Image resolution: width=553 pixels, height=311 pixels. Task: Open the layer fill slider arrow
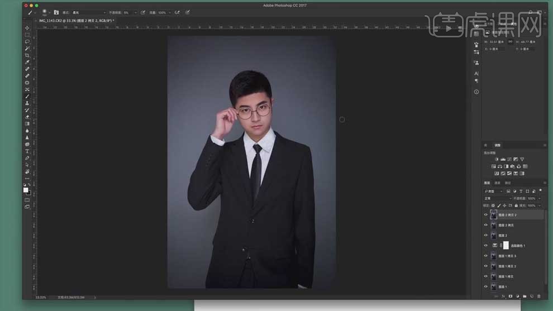click(540, 205)
